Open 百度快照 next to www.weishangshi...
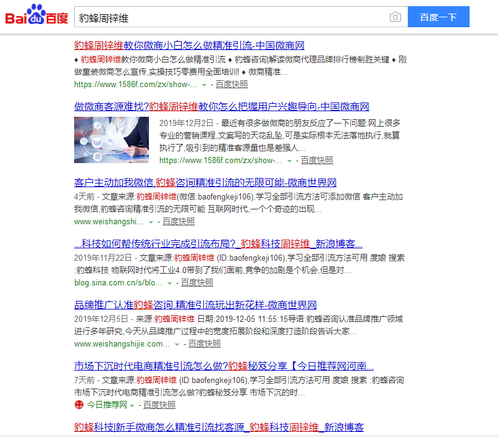This screenshot has height=438, width=498. pyautogui.click(x=179, y=222)
